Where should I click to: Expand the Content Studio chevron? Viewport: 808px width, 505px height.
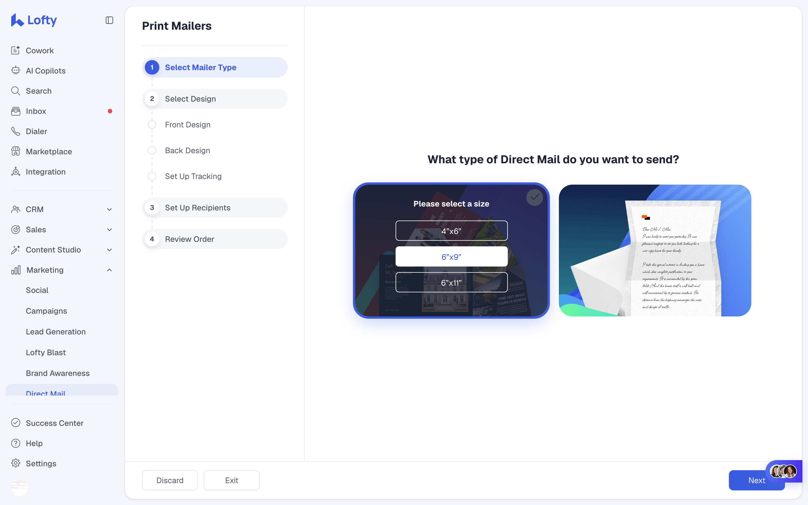click(x=109, y=250)
